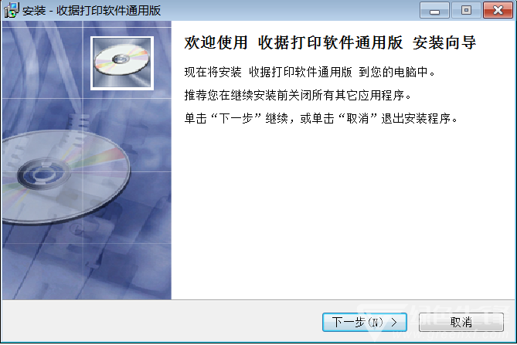
Task: Click the line starting with 单击“下一步”继续
Action: (x=321, y=118)
